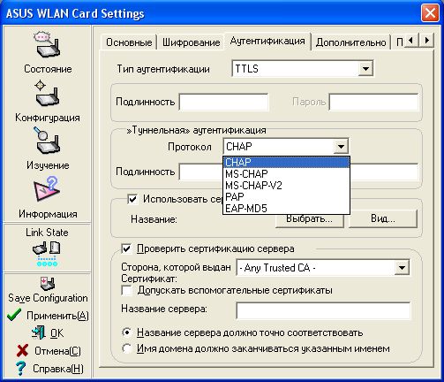Expand the Тип аутентификации TTLS dropdown
The height and width of the screenshot is (382, 444).
[x=365, y=69]
